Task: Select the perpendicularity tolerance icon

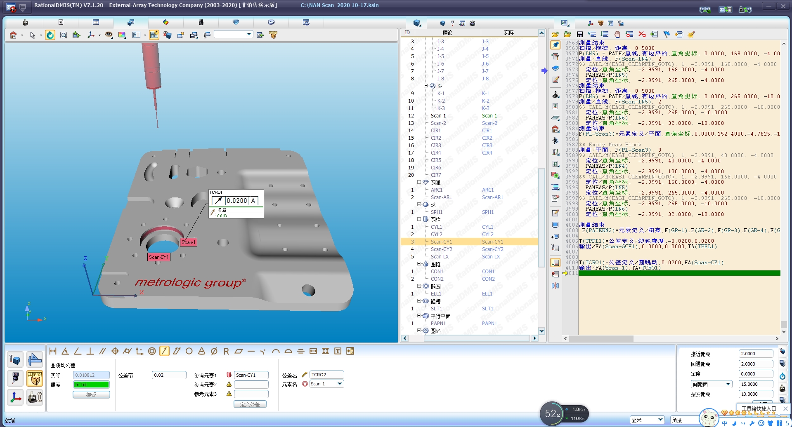Action: [90, 351]
